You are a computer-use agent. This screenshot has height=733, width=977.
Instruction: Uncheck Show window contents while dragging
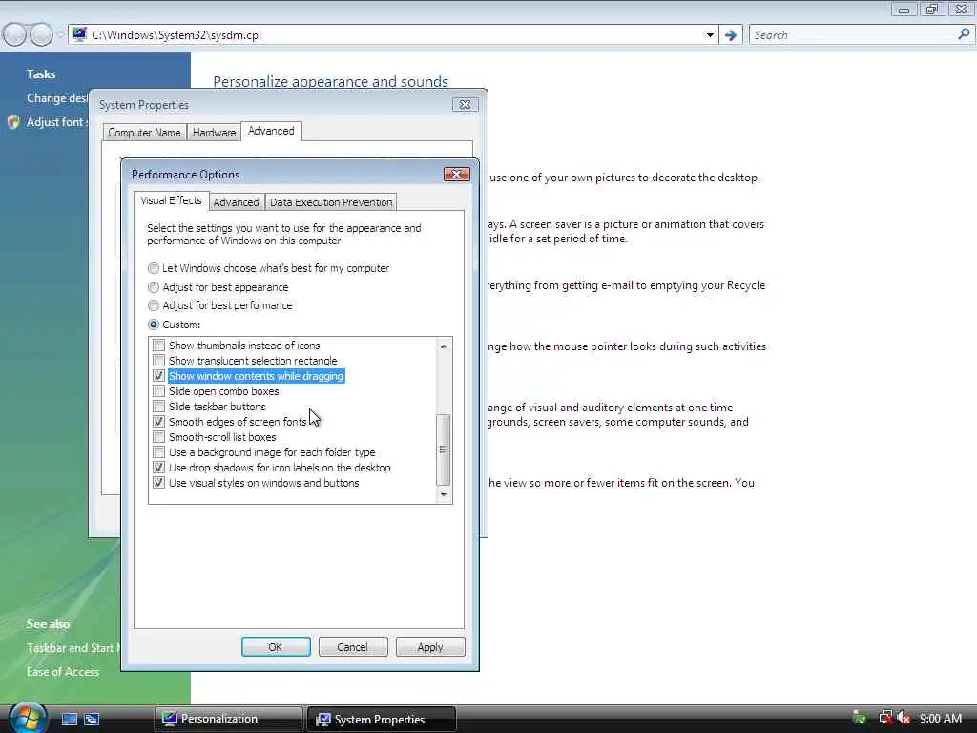[x=159, y=376]
